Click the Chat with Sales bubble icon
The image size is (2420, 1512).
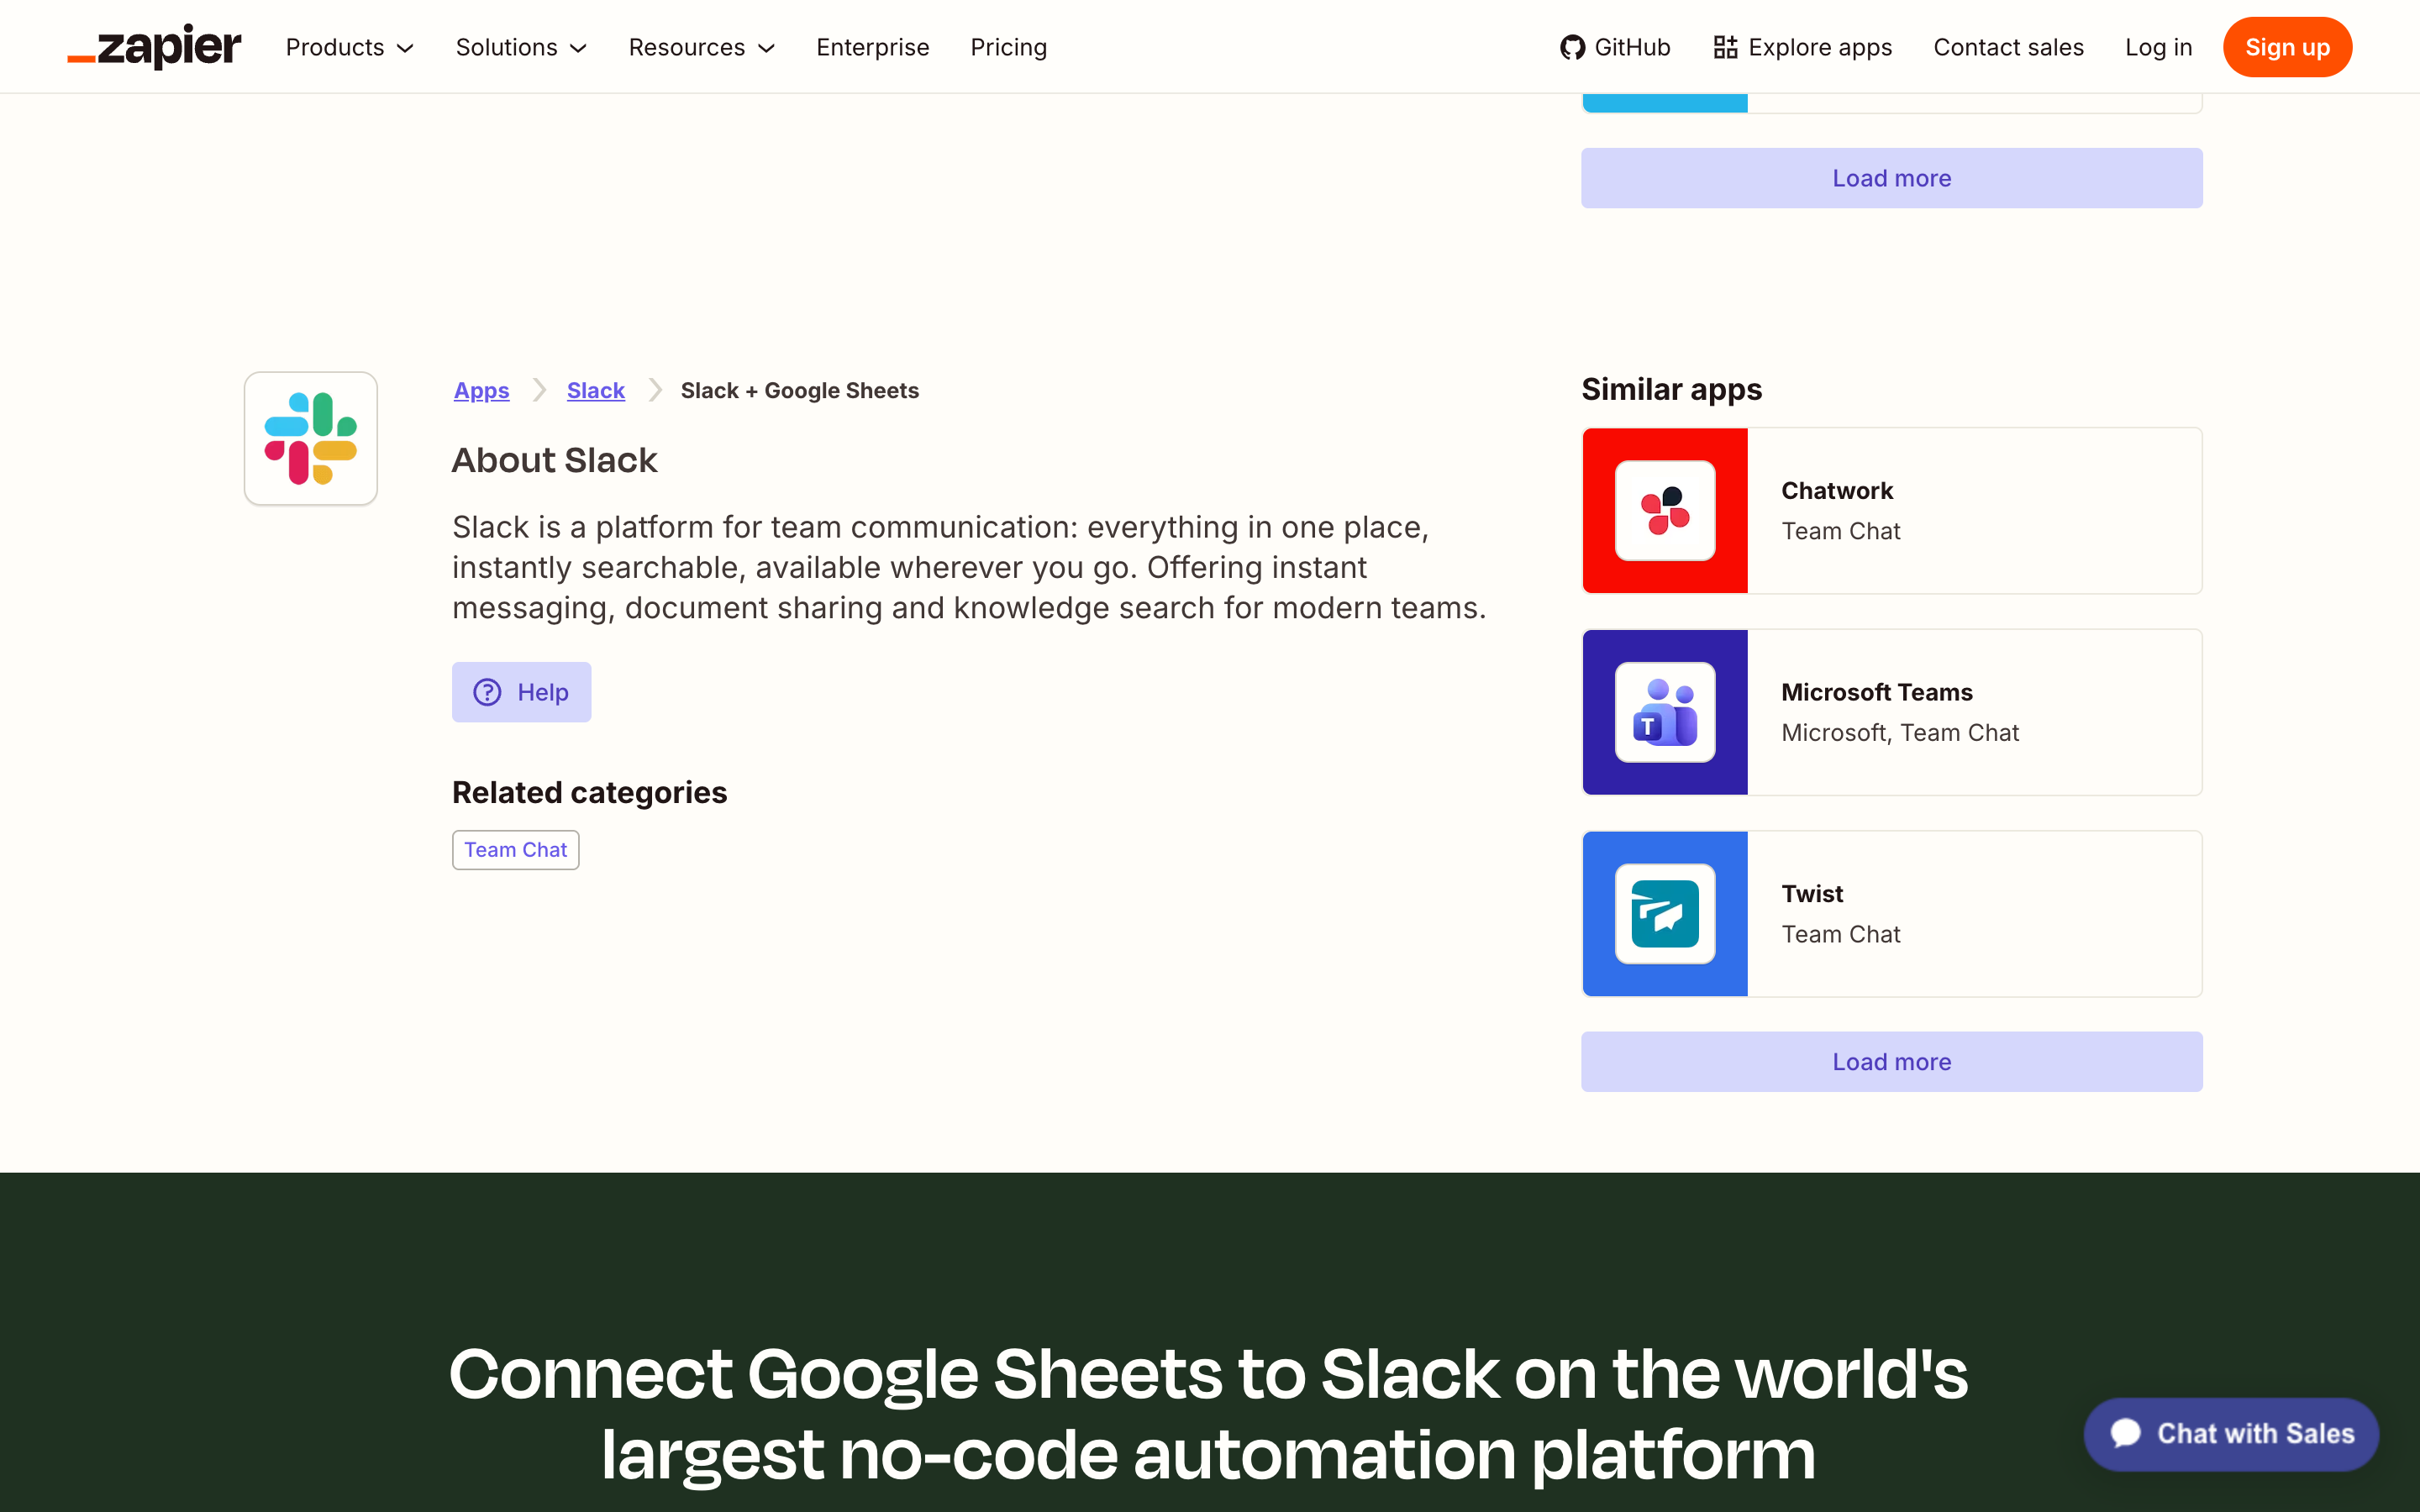click(2125, 1433)
